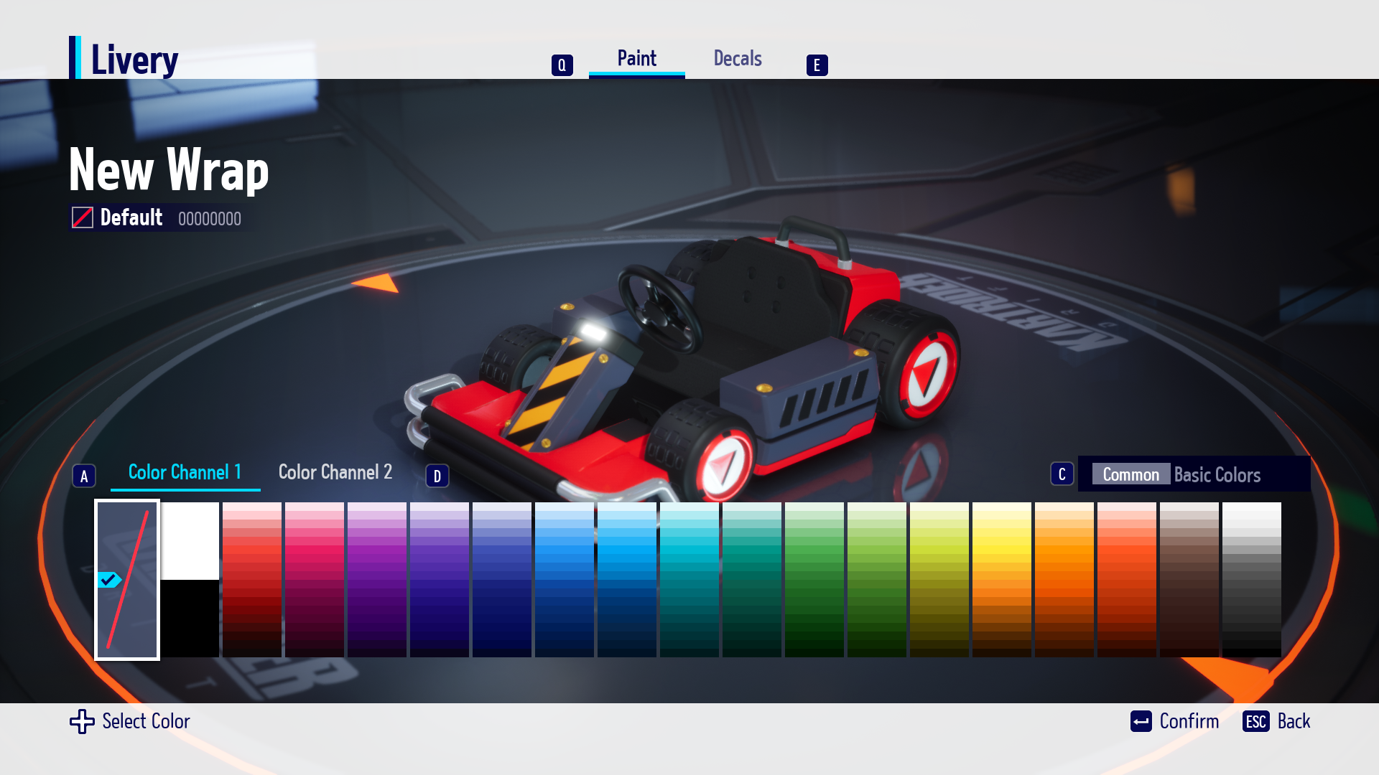Click the Q key previous-tab icon
Image resolution: width=1379 pixels, height=775 pixels.
[x=562, y=65]
